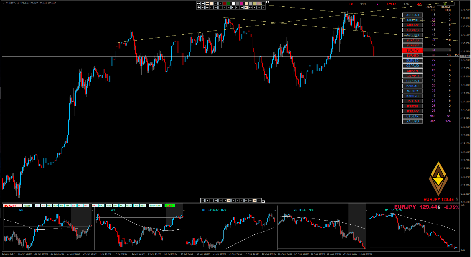Select the dotted line style button
Image resolution: width=471 pixels, height=257 pixels.
pos(199,3)
